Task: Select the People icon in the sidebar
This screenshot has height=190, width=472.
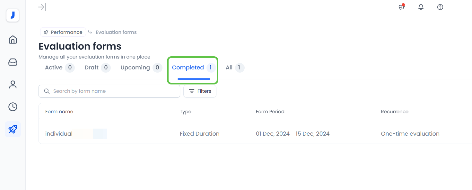Action: pyautogui.click(x=13, y=84)
